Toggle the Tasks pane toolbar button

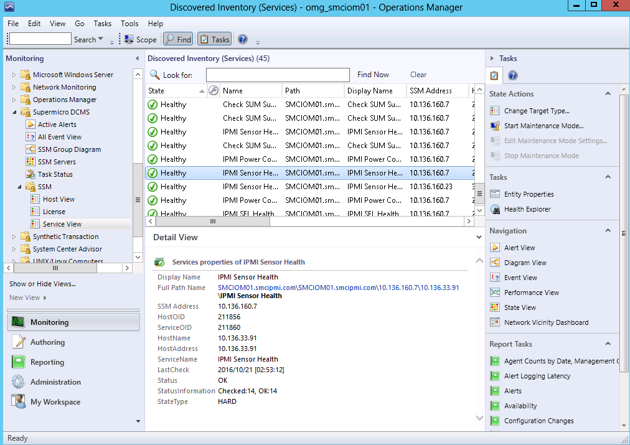(214, 39)
